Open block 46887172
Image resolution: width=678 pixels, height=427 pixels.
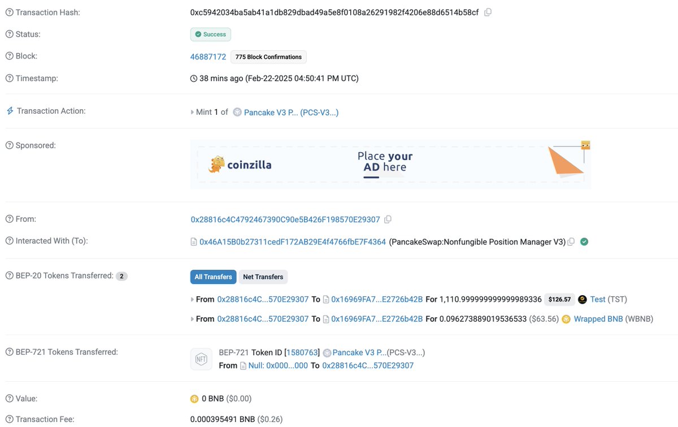(208, 57)
